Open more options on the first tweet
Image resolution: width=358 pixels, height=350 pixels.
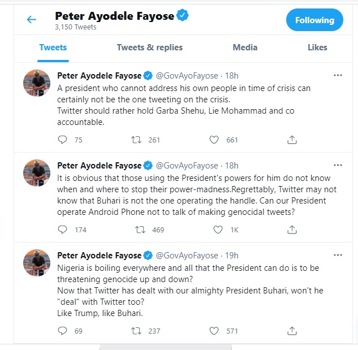[x=338, y=75]
